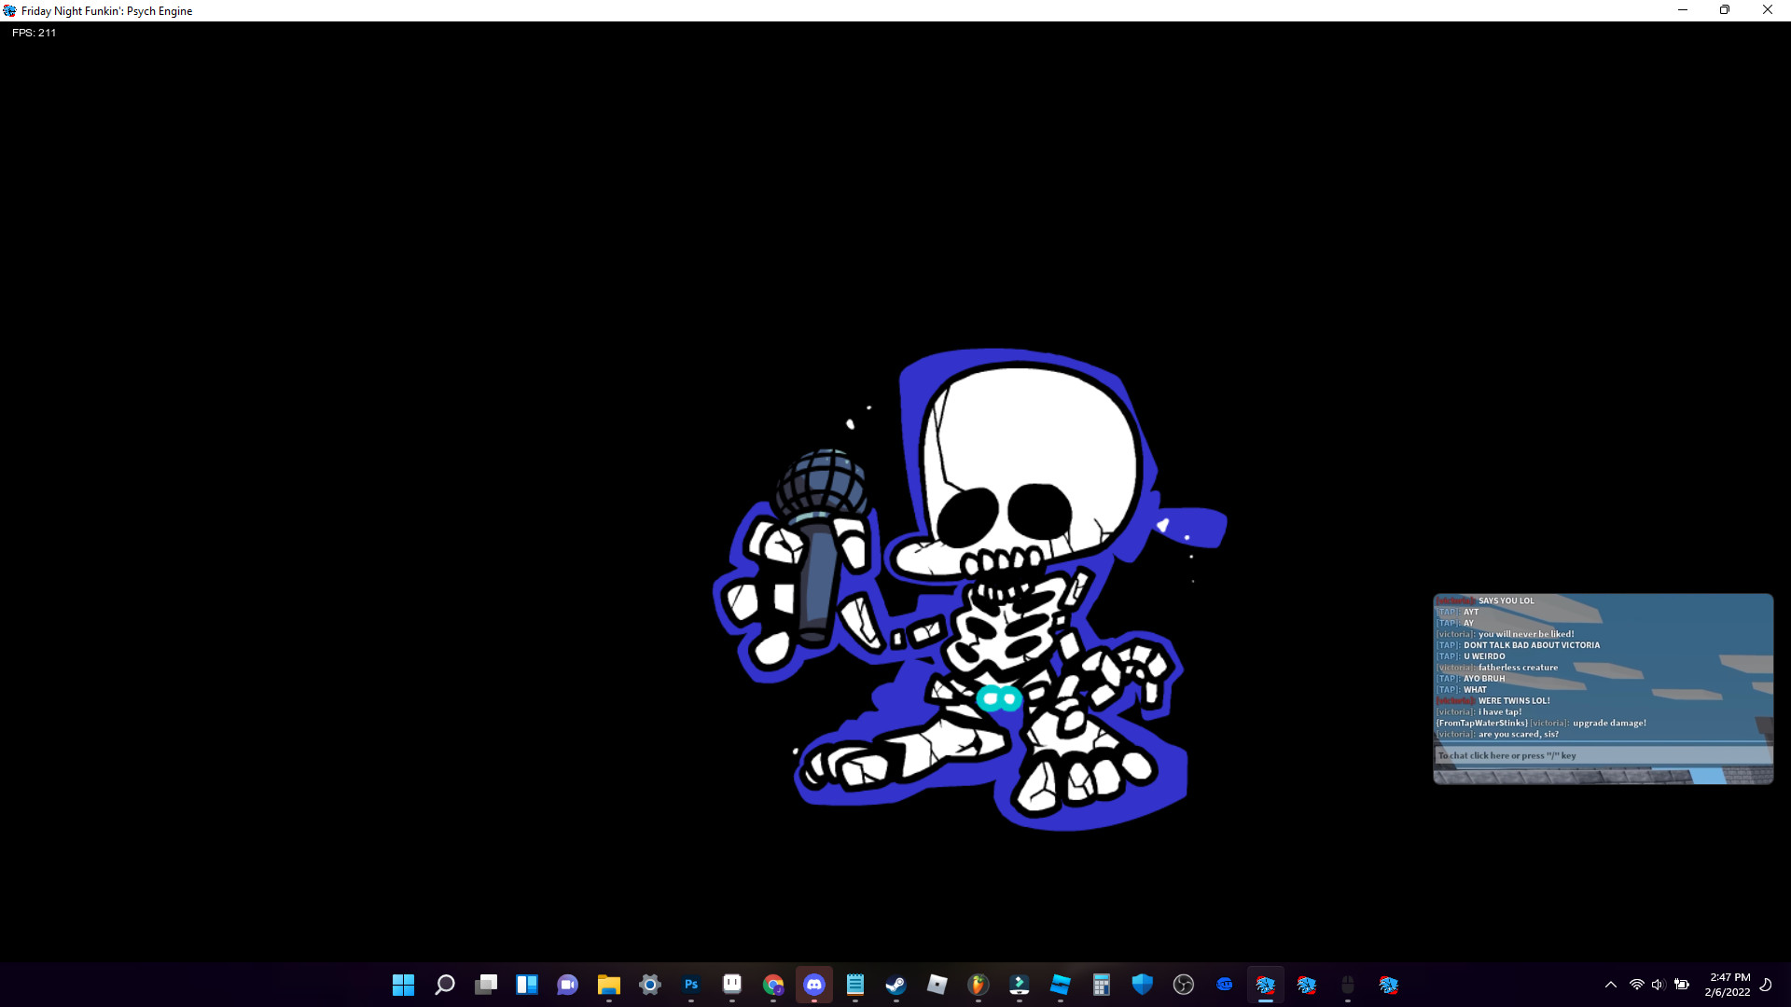Launch OBS Studio
The image size is (1791, 1007).
click(x=1184, y=984)
